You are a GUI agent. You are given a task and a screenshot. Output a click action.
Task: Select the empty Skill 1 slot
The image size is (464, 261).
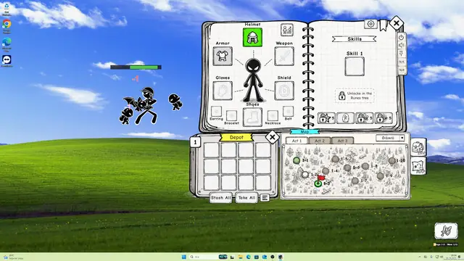coord(355,66)
